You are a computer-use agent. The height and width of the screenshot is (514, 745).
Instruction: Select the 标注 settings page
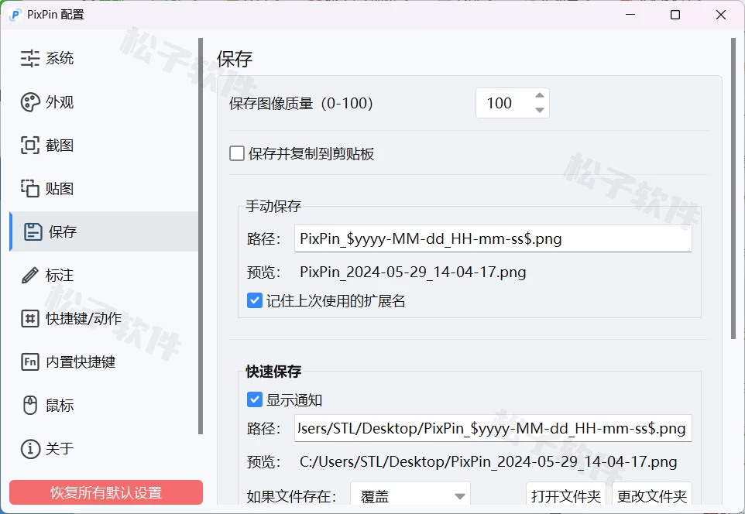point(104,276)
